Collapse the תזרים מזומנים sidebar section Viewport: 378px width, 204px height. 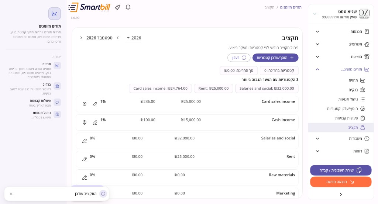coord(317,69)
